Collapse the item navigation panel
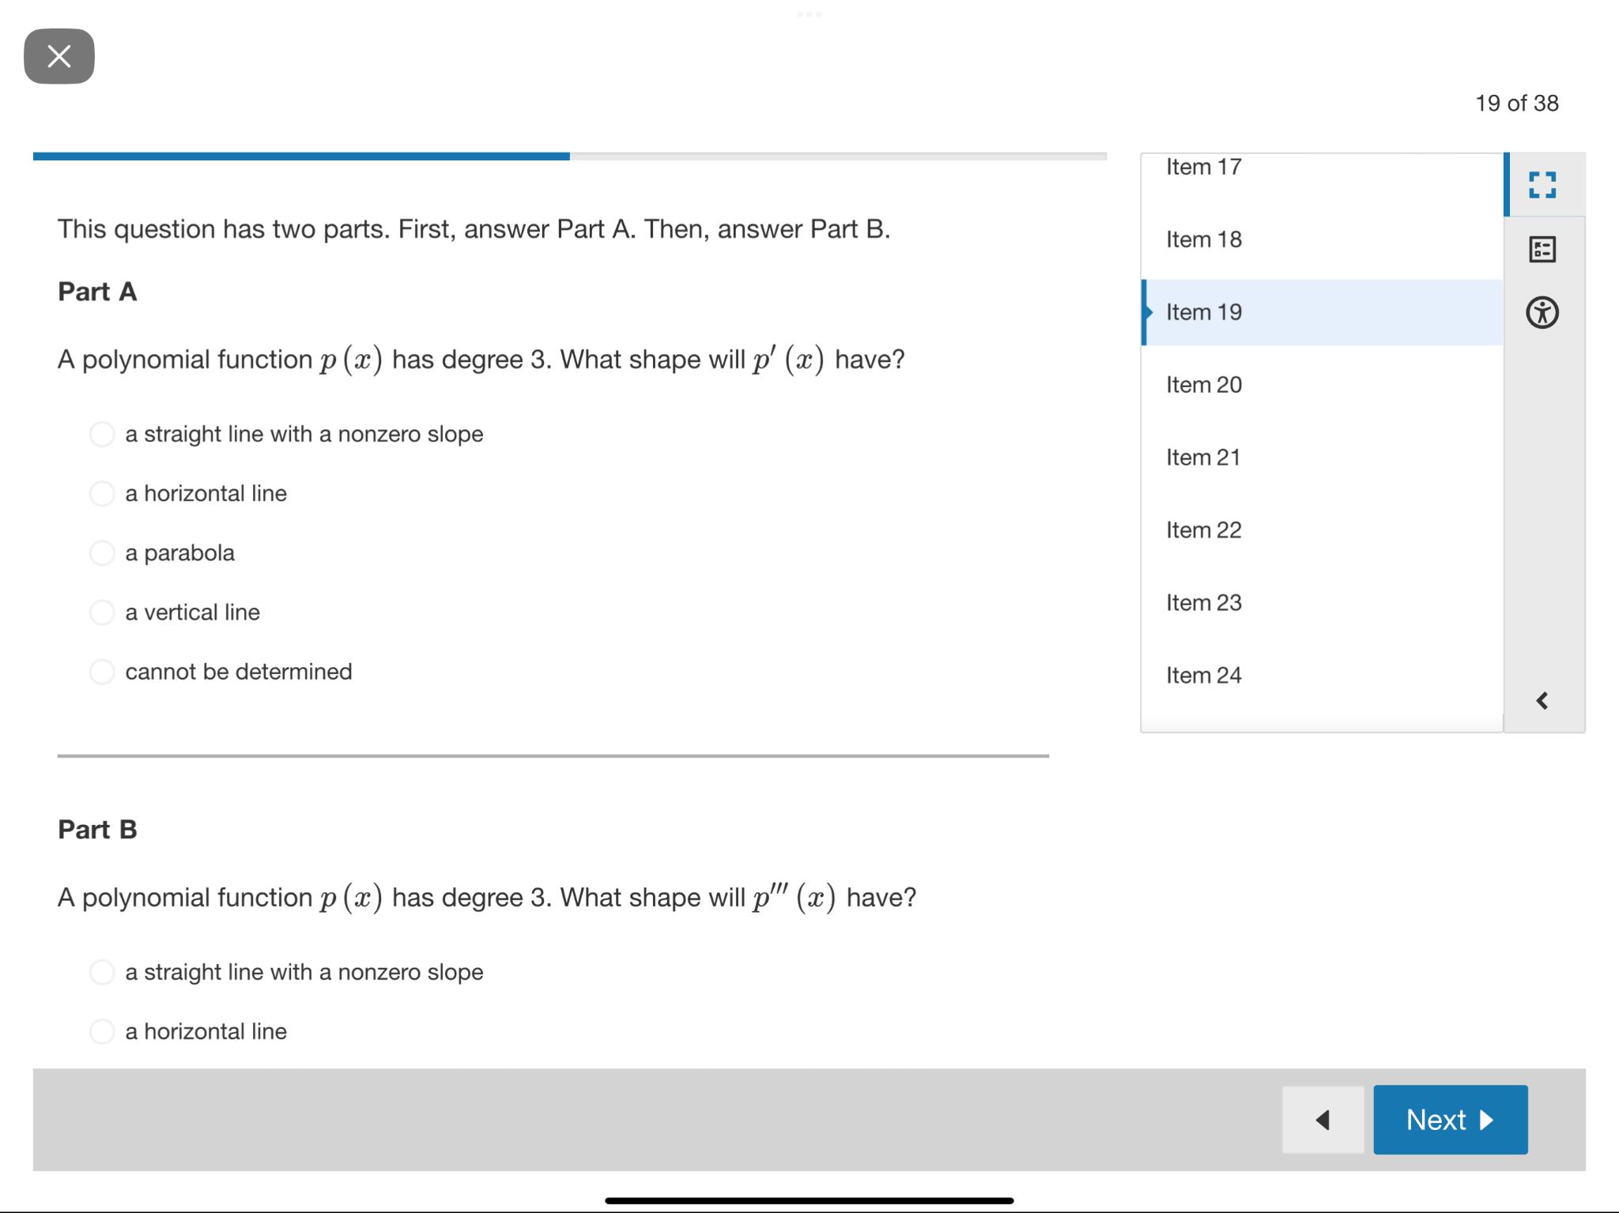Screen dimensions: 1619x1213 click(x=1540, y=700)
